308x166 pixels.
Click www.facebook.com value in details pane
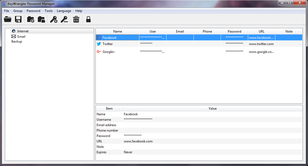[138, 141]
